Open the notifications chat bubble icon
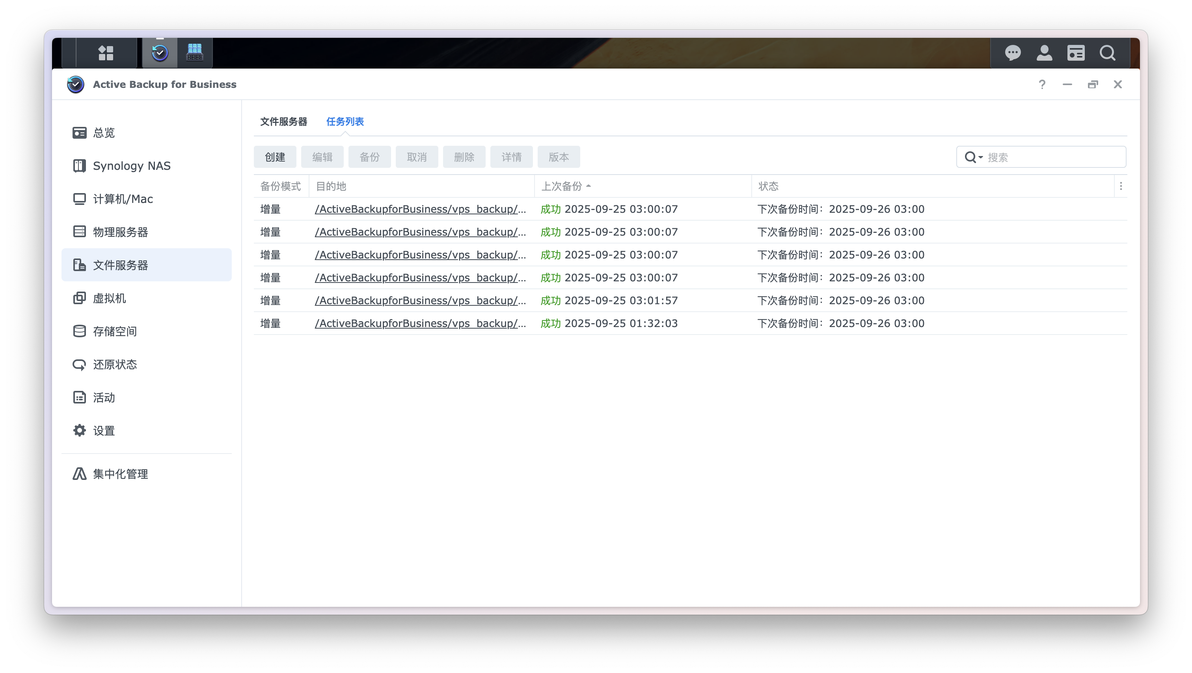Viewport: 1192px width, 673px height. [1013, 53]
